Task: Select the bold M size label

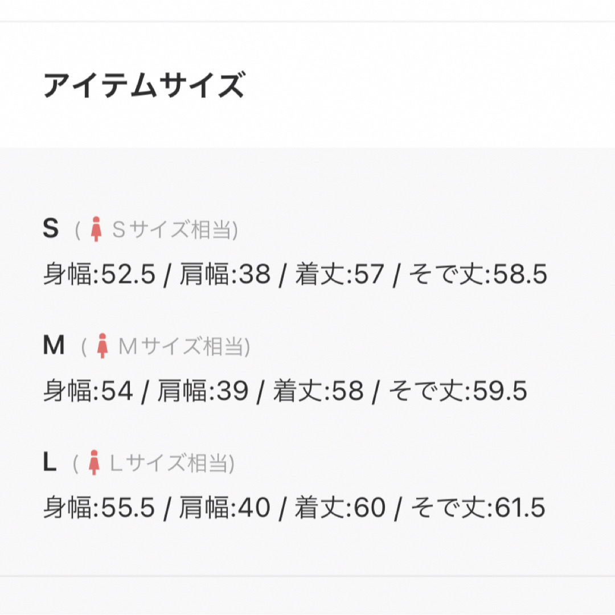Action: [54, 345]
